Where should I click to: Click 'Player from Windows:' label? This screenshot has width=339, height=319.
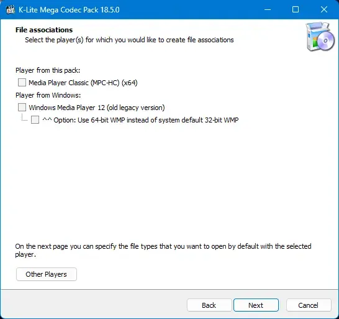tap(48, 95)
